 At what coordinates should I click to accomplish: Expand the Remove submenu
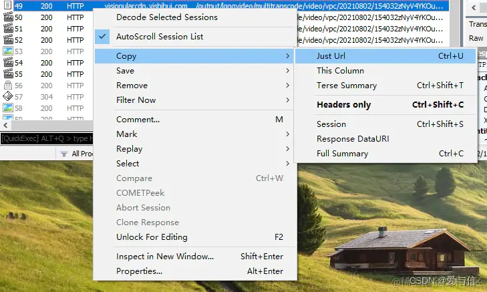click(x=194, y=86)
